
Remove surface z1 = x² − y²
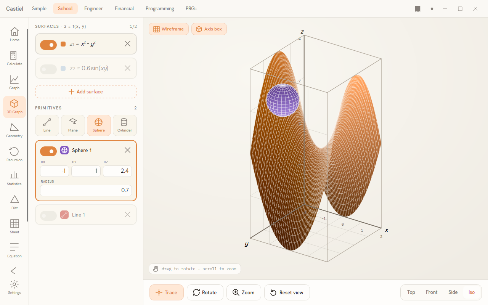click(128, 44)
